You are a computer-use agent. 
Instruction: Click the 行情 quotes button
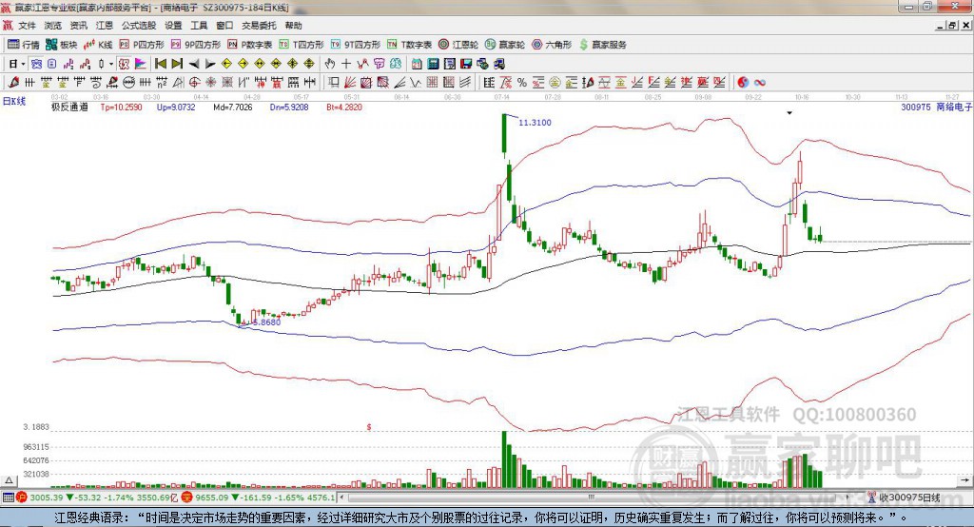23,45
